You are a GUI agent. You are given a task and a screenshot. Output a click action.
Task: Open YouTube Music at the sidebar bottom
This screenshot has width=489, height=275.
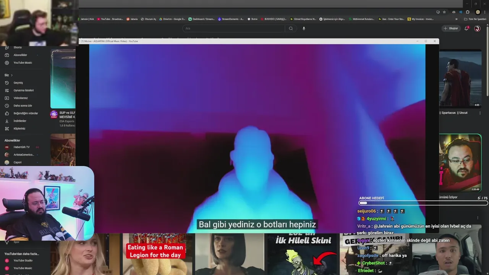click(23, 268)
